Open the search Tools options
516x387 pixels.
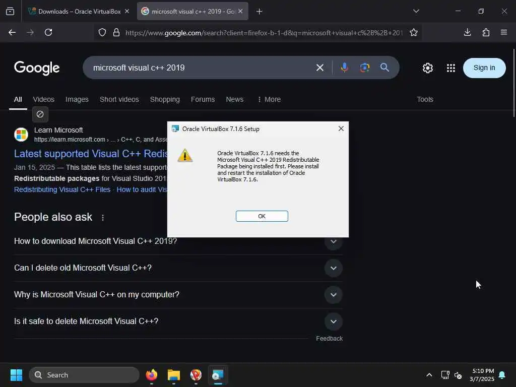[x=425, y=99]
